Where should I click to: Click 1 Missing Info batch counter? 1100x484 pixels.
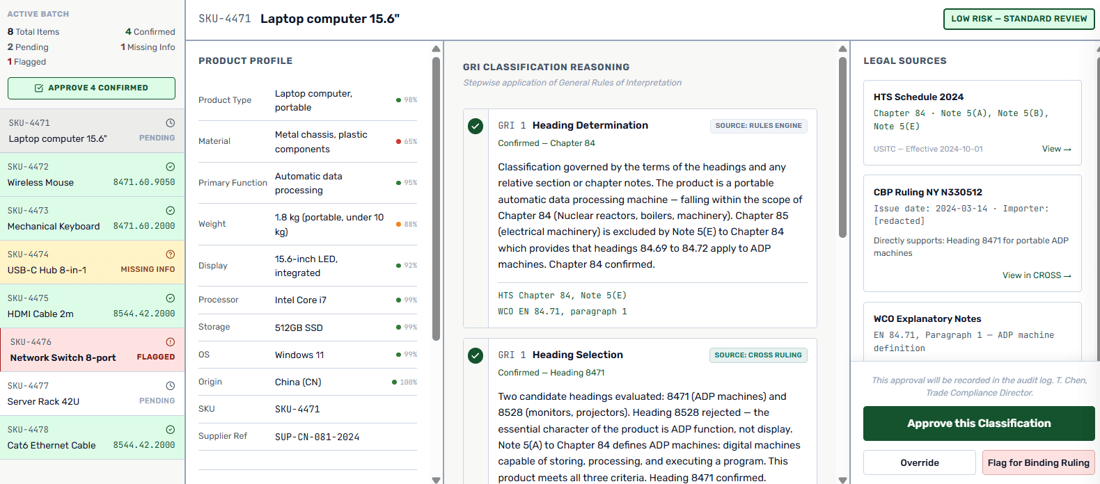click(x=148, y=47)
